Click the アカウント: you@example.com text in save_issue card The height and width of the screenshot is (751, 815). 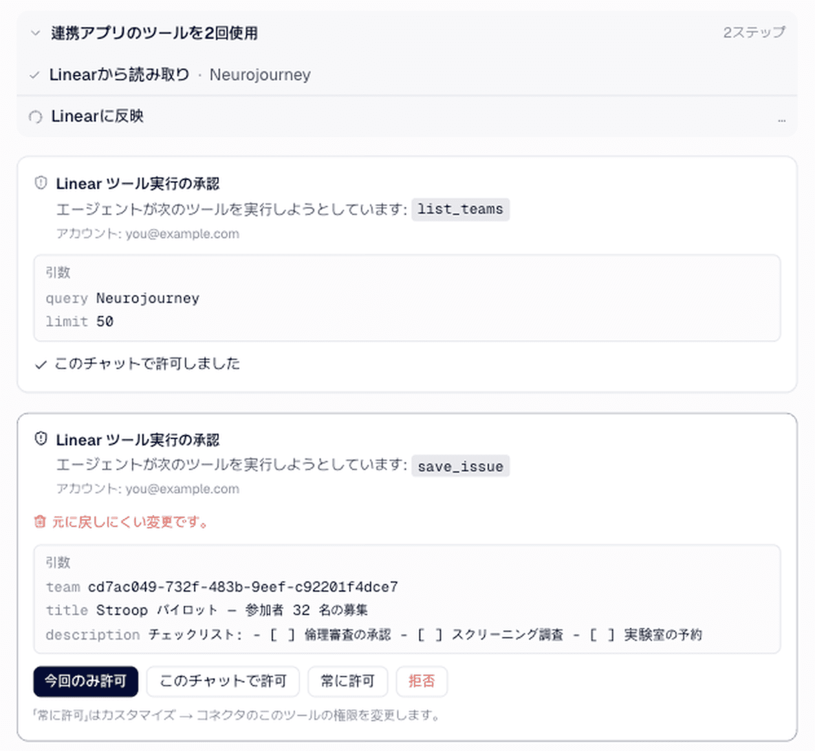pos(147,489)
